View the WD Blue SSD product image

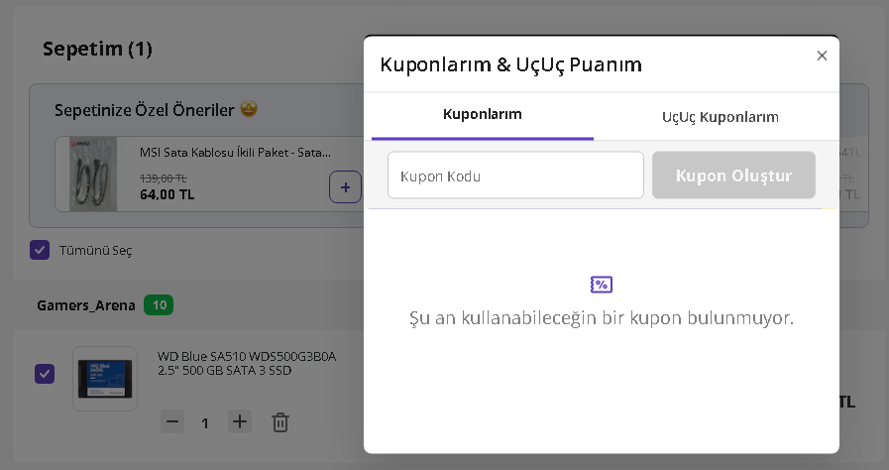tap(104, 378)
